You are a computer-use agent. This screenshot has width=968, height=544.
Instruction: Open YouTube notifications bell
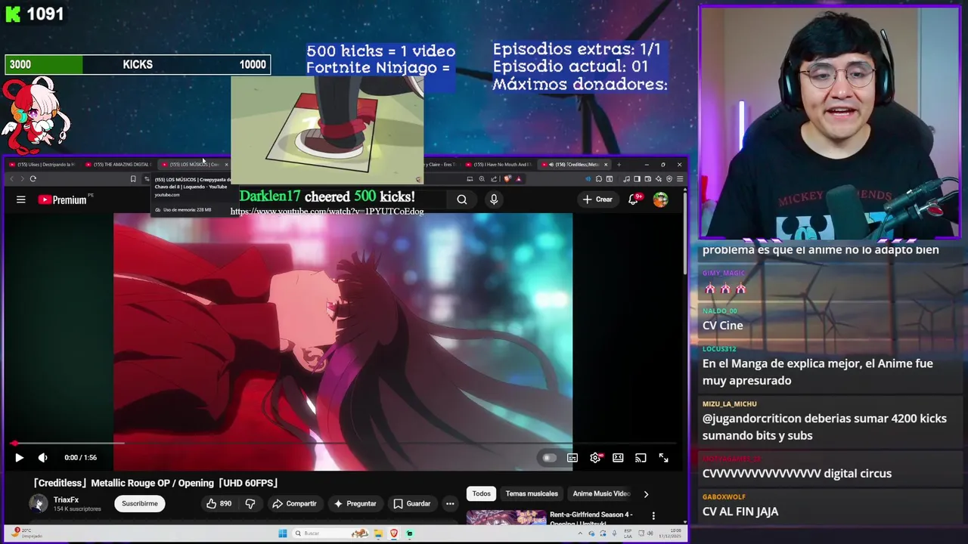634,199
